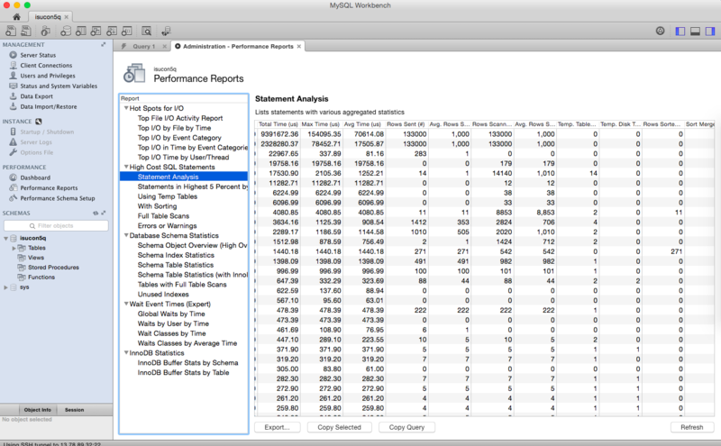
Task: Sort by the Rows Sent (#) column header
Action: [406, 124]
